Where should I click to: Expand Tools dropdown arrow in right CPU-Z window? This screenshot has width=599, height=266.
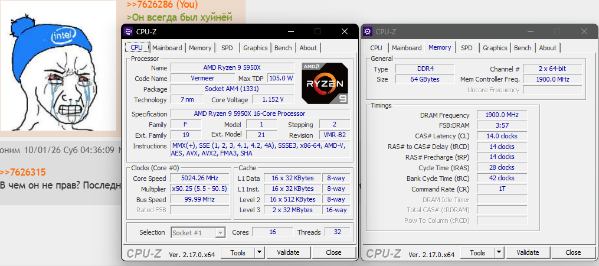pyautogui.click(x=499, y=252)
